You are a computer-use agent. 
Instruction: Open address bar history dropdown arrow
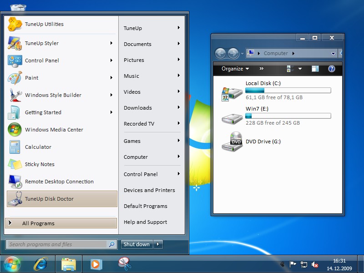pyautogui.click(x=333, y=54)
